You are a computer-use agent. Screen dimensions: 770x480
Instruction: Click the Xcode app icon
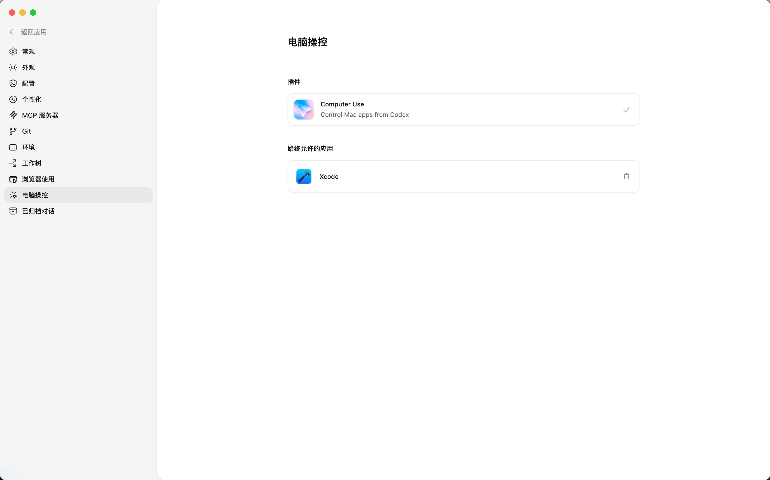[x=304, y=176]
